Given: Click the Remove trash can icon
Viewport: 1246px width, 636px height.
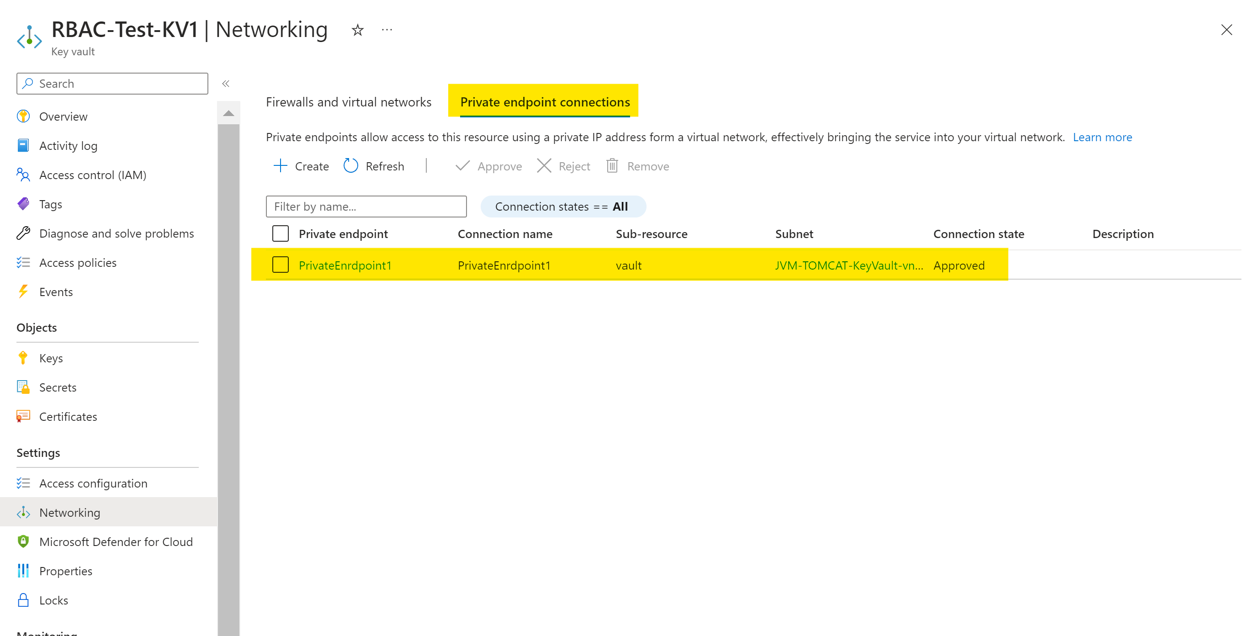Looking at the screenshot, I should coord(612,166).
